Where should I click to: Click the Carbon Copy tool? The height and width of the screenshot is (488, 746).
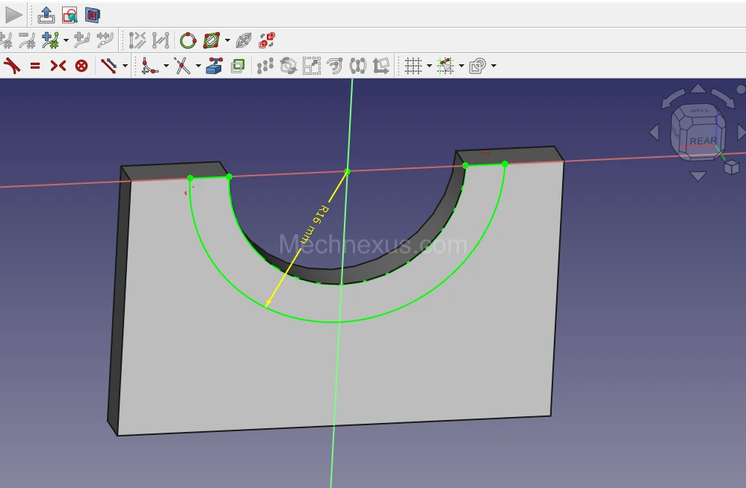[238, 66]
